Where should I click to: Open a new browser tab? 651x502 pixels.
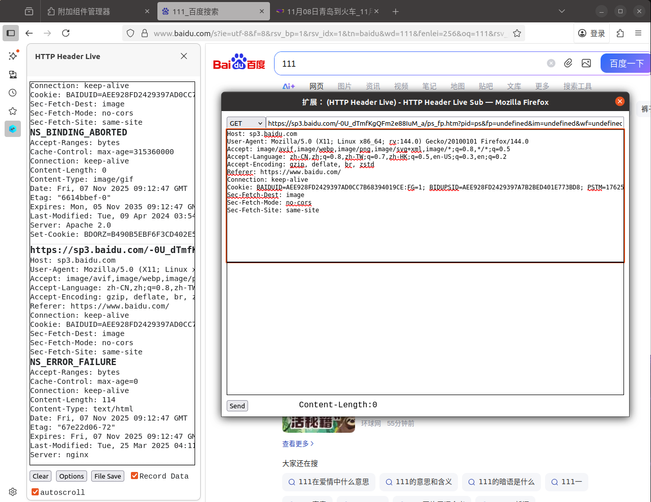point(396,11)
